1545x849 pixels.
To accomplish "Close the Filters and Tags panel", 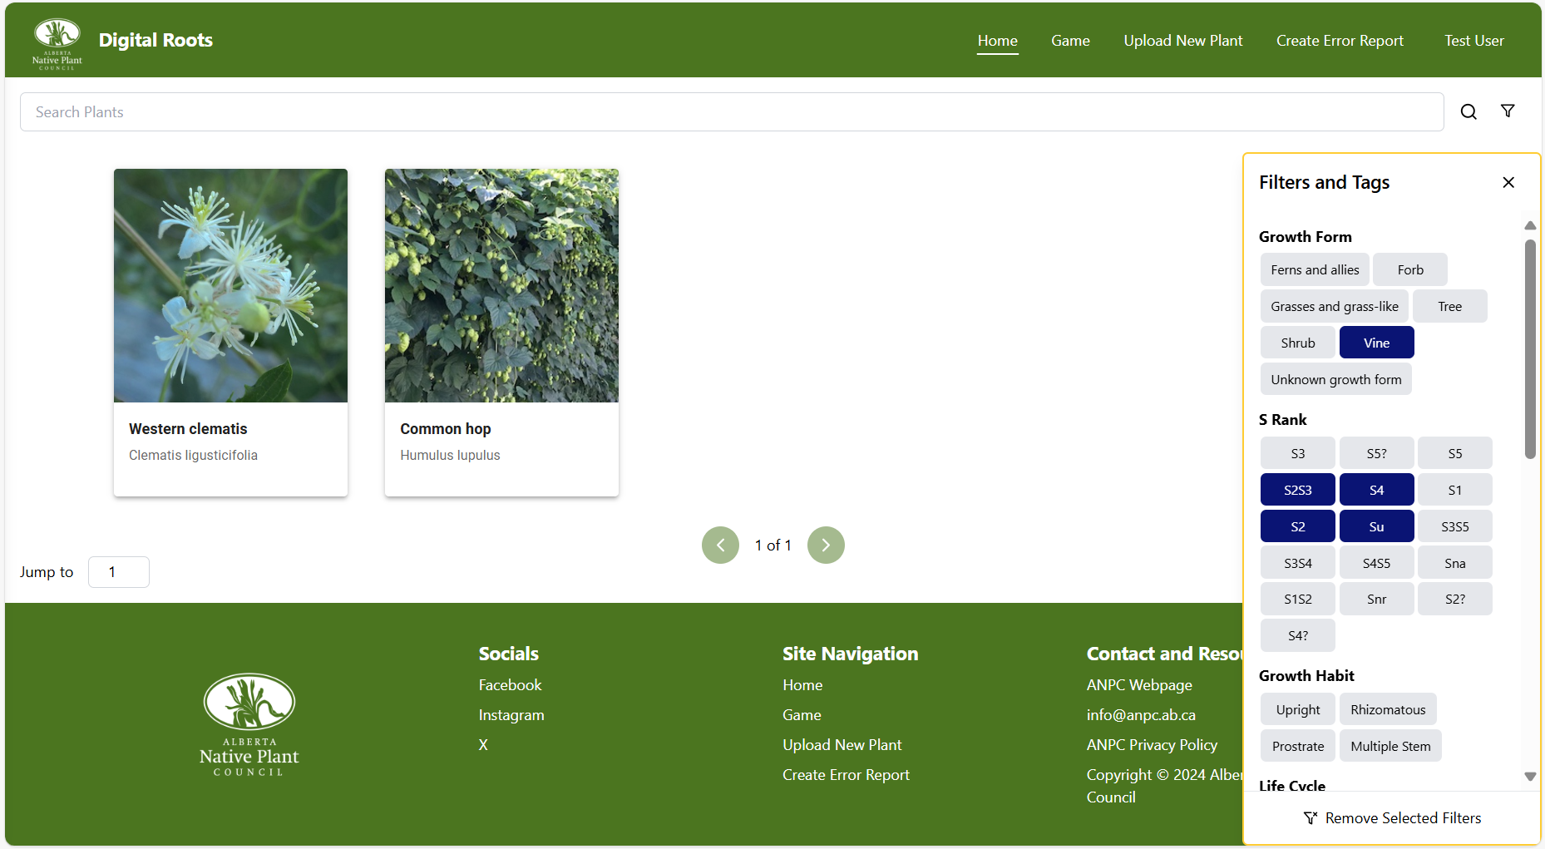I will (x=1508, y=182).
